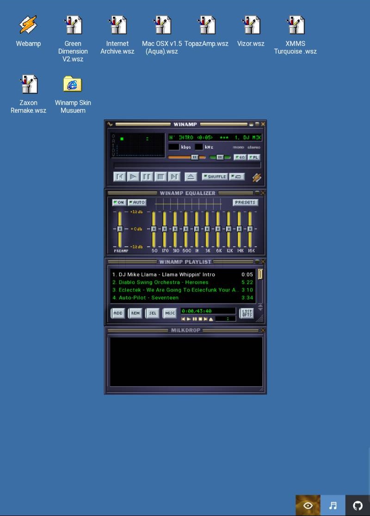This screenshot has width=370, height=516.
Task: Toggle Shuffle mode
Action: point(215,176)
